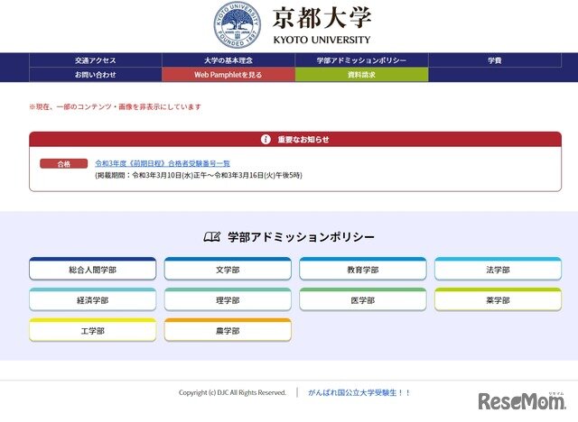Open the 大学の基本理念 menu item

click(228, 60)
